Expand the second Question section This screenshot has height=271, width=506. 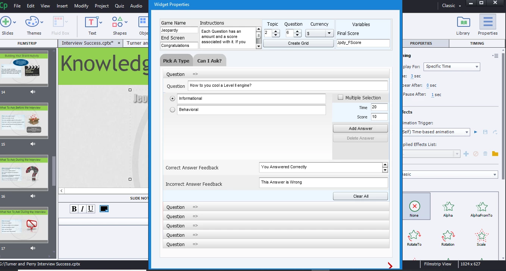[x=276, y=207]
